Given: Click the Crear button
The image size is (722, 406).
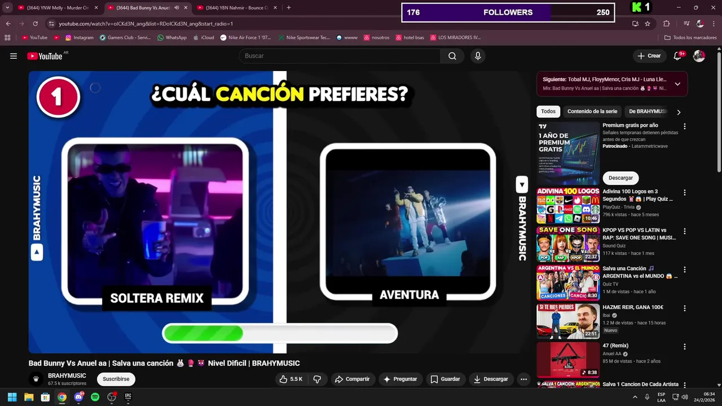Looking at the screenshot, I should click(x=649, y=56).
